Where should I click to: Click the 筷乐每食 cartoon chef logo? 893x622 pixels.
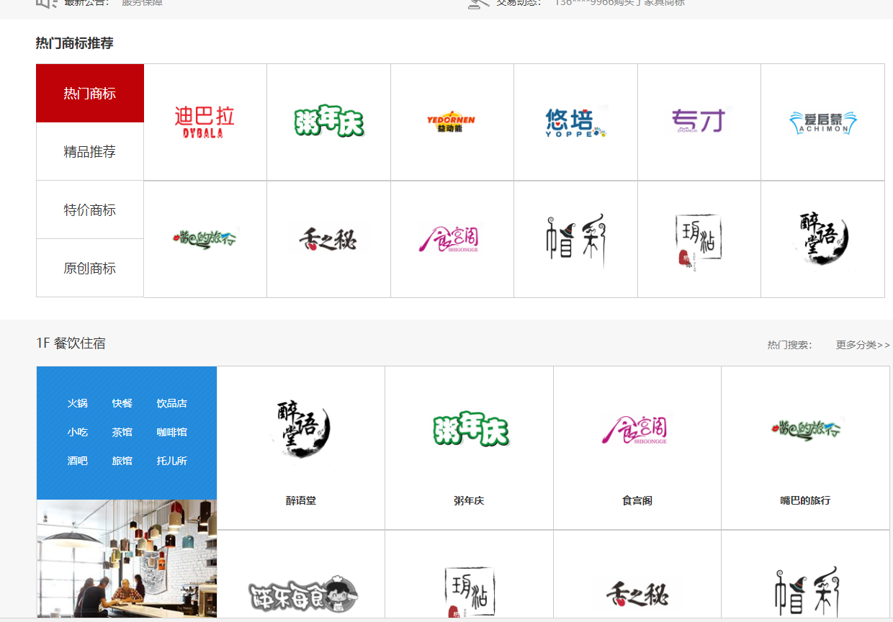coord(303,595)
